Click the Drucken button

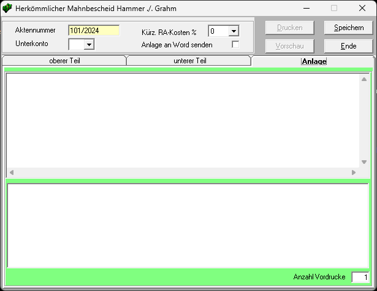click(289, 28)
